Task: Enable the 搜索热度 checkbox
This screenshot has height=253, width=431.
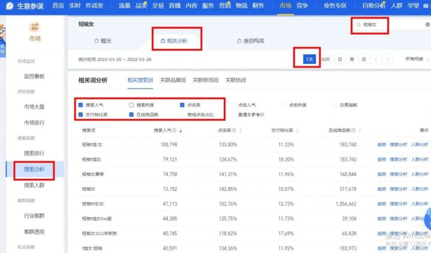Action: 132,105
